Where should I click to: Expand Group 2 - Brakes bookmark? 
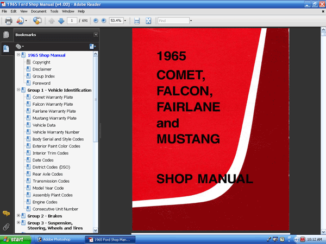[18, 216]
